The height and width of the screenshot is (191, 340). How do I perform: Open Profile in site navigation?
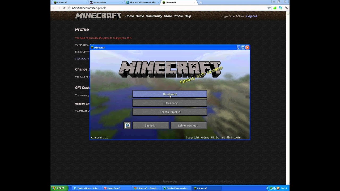tap(178, 16)
